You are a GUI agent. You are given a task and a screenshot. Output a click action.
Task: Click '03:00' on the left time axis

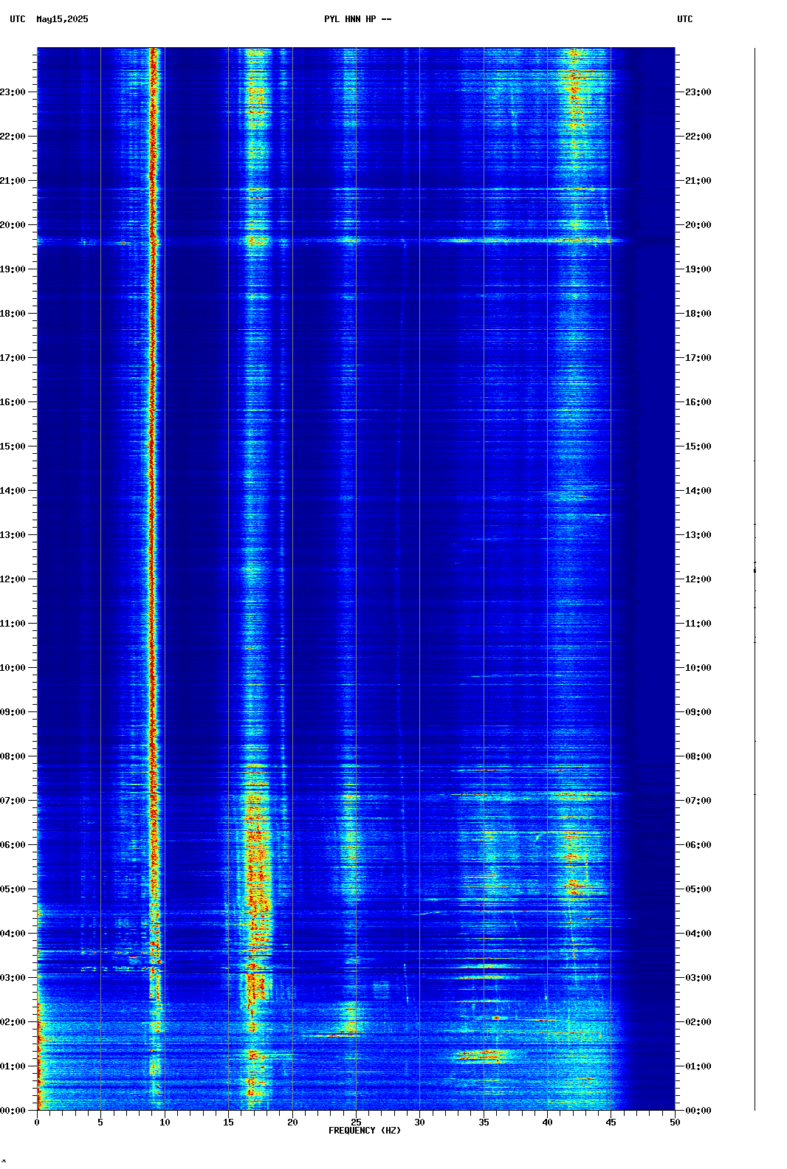pos(13,978)
